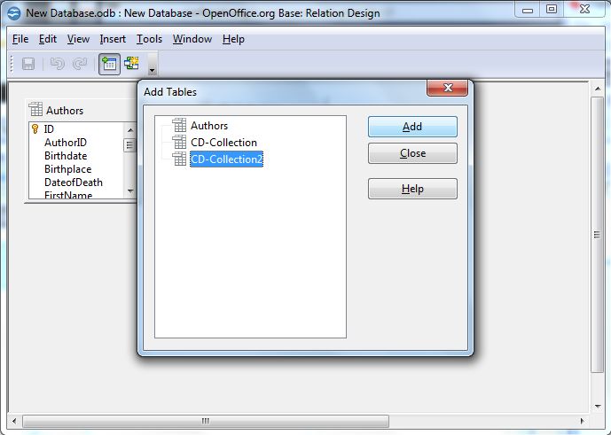Image resolution: width=611 pixels, height=435 pixels.
Task: Select the Birthplace field in Authors
Action: [x=67, y=169]
